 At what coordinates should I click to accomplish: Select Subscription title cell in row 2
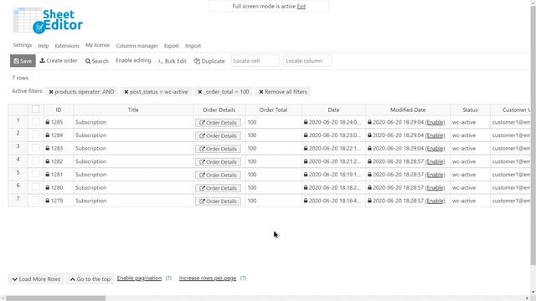pos(133,135)
